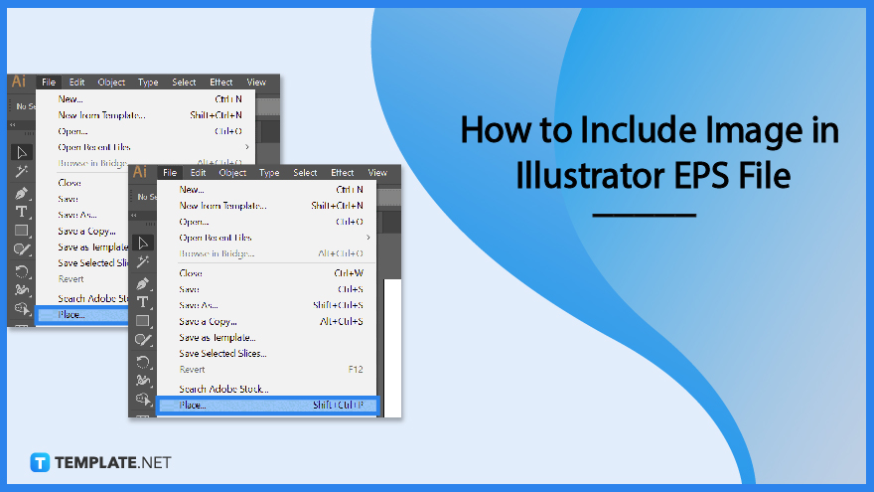
Task: Choose New... in back window File menu
Action: coord(145,99)
